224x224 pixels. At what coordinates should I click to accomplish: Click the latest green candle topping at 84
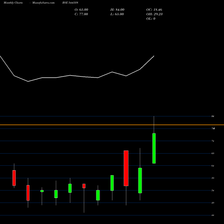[x=154, y=148]
